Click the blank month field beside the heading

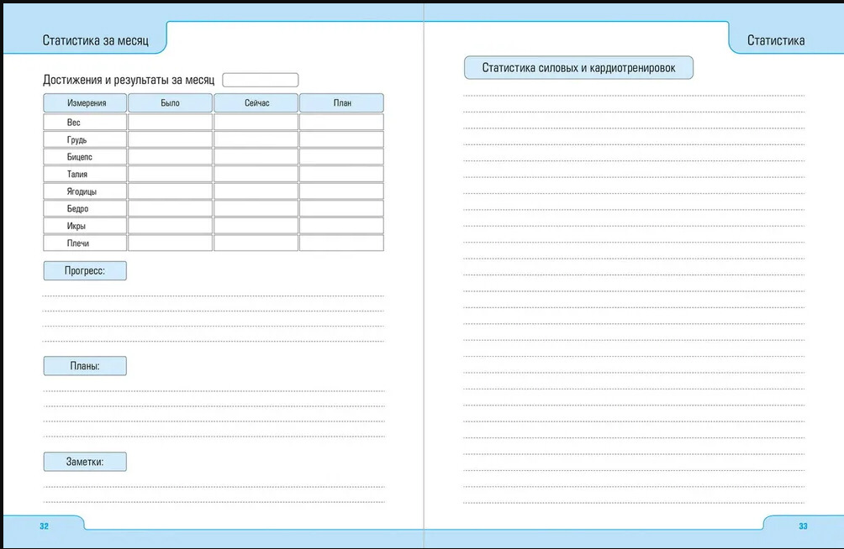point(261,80)
